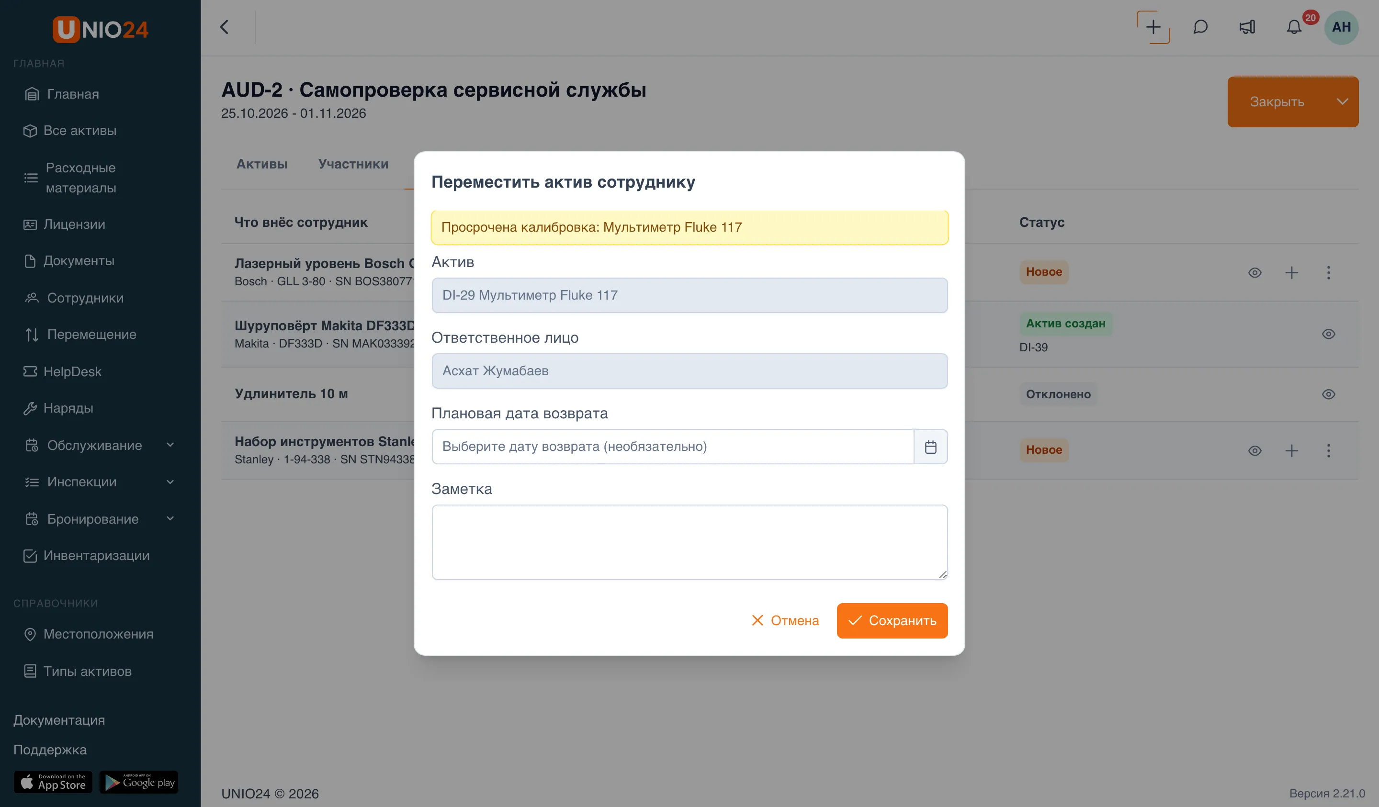Click the Актив создан status badge
The image size is (1379, 807).
tap(1065, 324)
